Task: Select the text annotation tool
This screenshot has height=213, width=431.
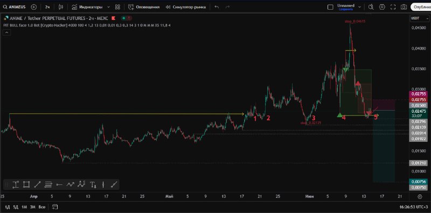Action: 93,185
